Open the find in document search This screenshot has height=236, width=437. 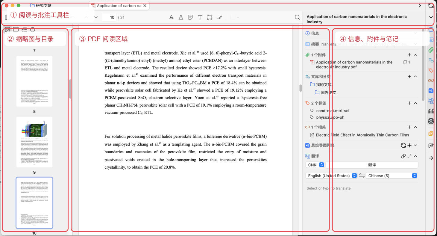pos(297,17)
